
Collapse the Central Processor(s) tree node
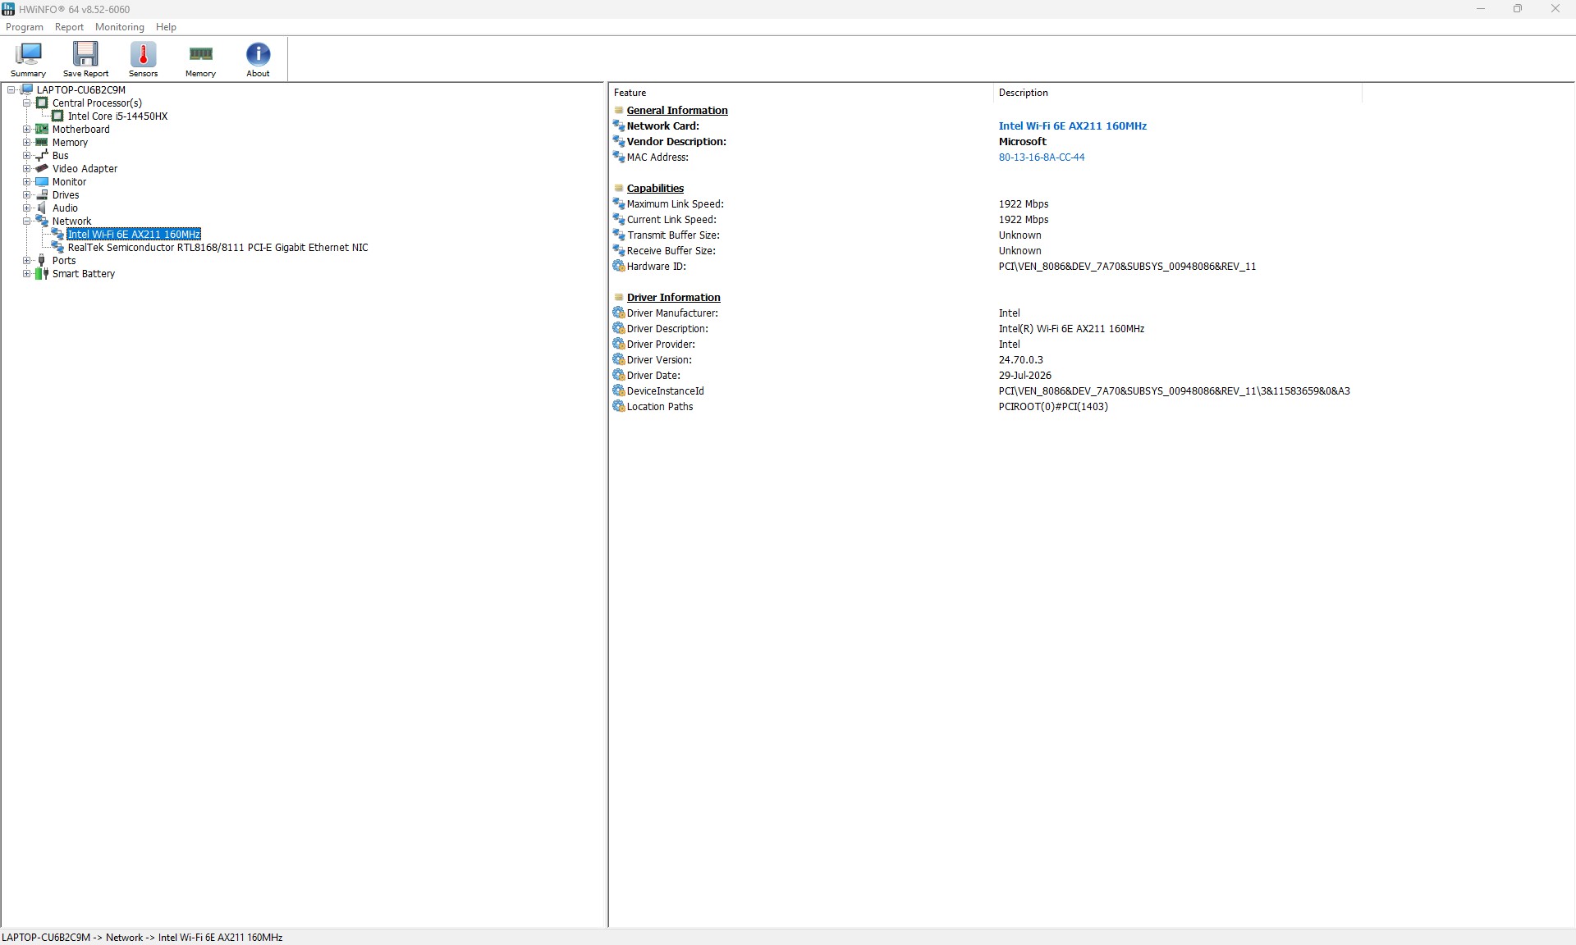(27, 103)
